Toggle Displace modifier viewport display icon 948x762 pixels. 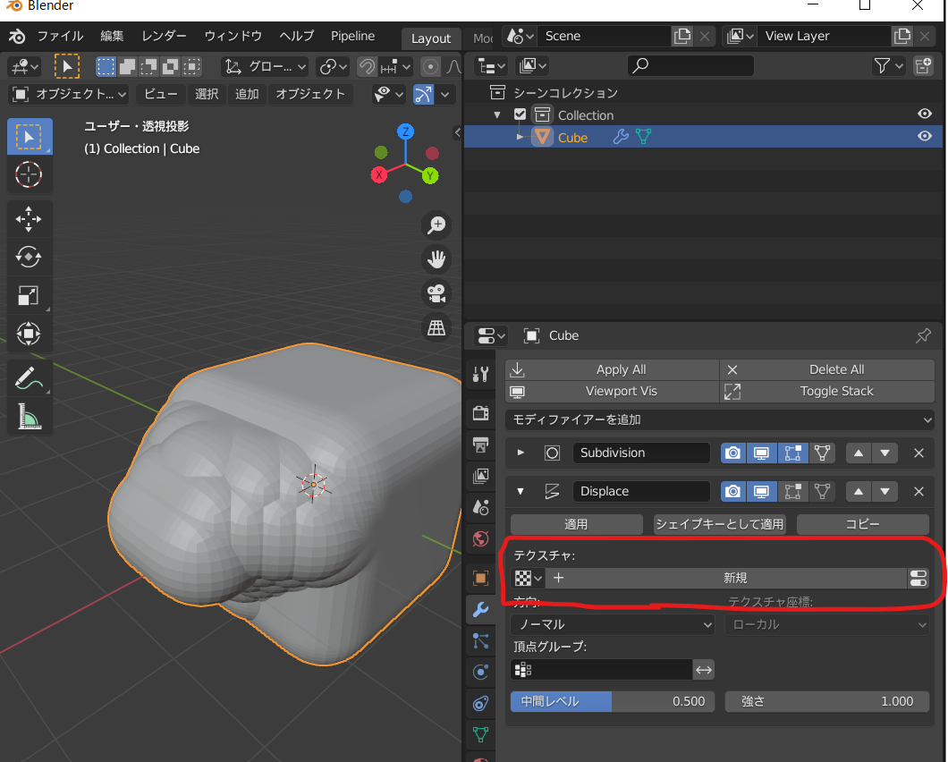coord(761,492)
